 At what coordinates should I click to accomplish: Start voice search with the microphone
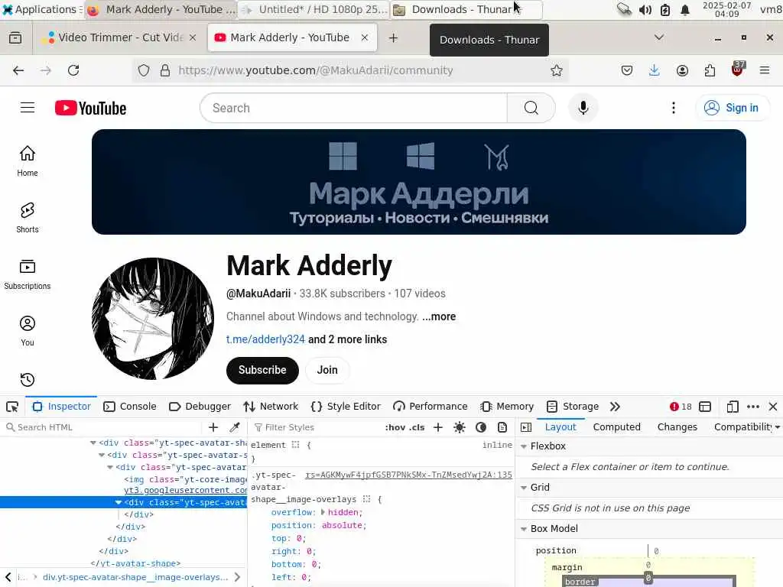583,108
